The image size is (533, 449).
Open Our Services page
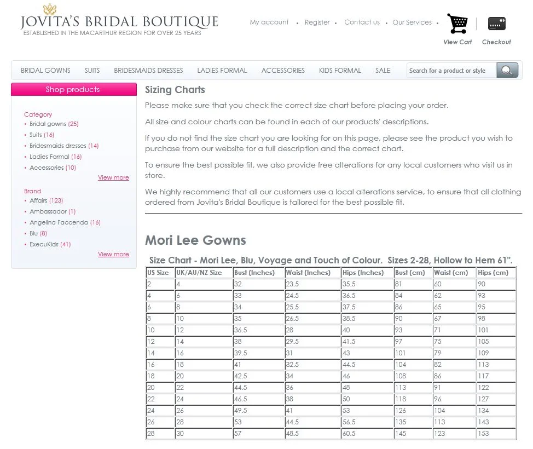click(412, 22)
